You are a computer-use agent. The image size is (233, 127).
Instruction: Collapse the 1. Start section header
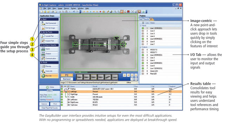tap(49, 19)
